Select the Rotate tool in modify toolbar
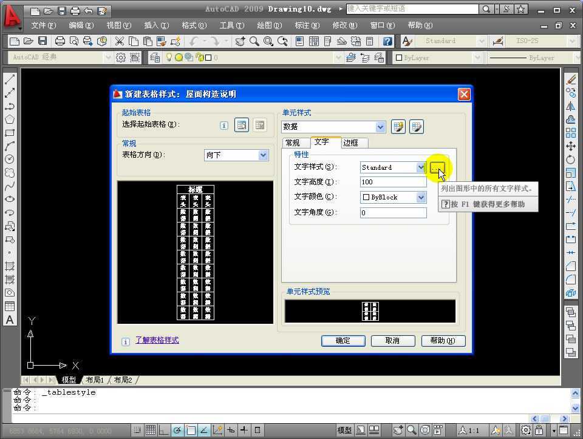 [571, 159]
